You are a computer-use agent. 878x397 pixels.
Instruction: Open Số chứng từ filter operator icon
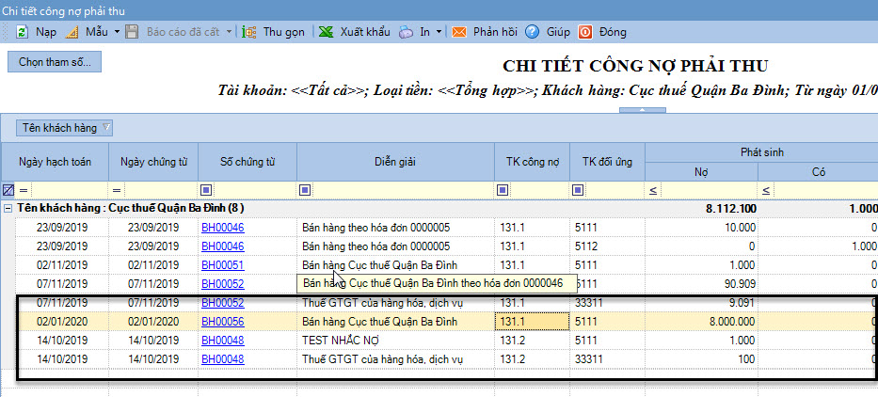pos(206,190)
